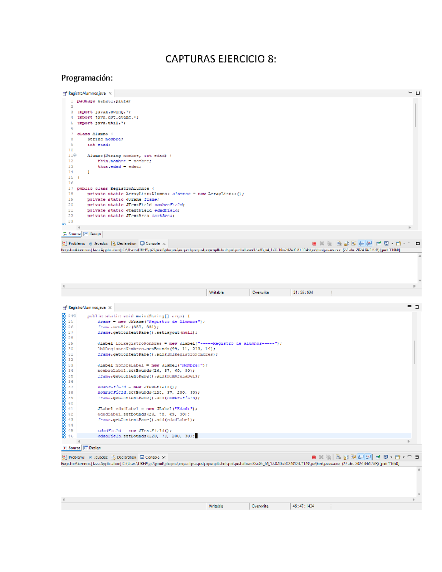The image size is (442, 572).
Task: Click Remove All Terminated Launches icon
Action: (x=330, y=243)
